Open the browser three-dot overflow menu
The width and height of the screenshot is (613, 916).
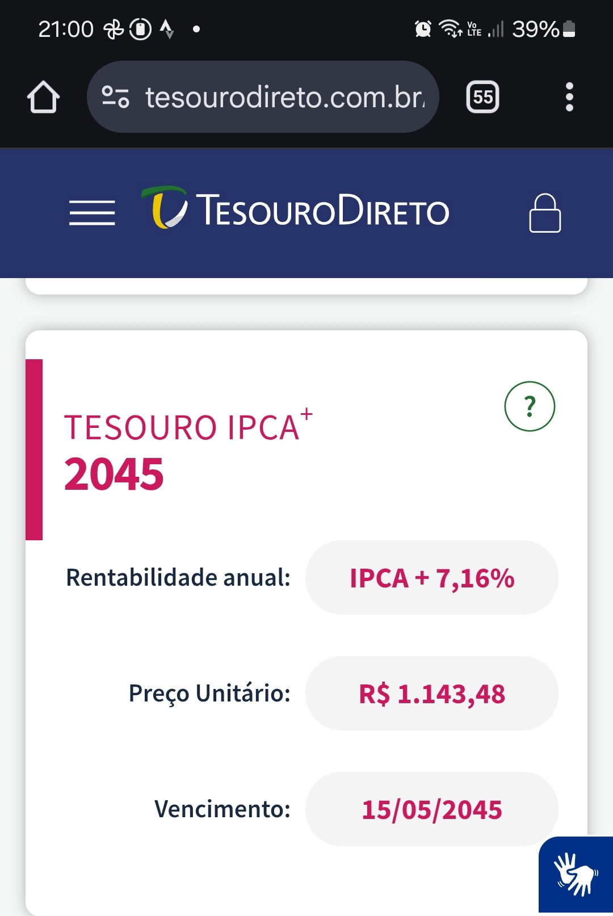point(569,97)
